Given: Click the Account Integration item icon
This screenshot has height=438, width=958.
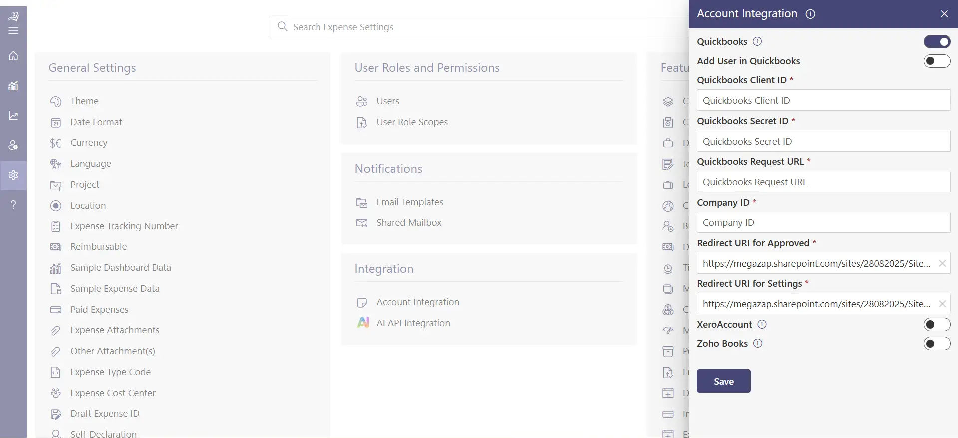Looking at the screenshot, I should [x=362, y=302].
